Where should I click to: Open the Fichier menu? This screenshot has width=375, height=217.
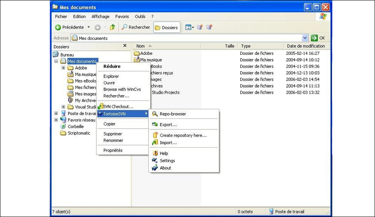(x=61, y=17)
